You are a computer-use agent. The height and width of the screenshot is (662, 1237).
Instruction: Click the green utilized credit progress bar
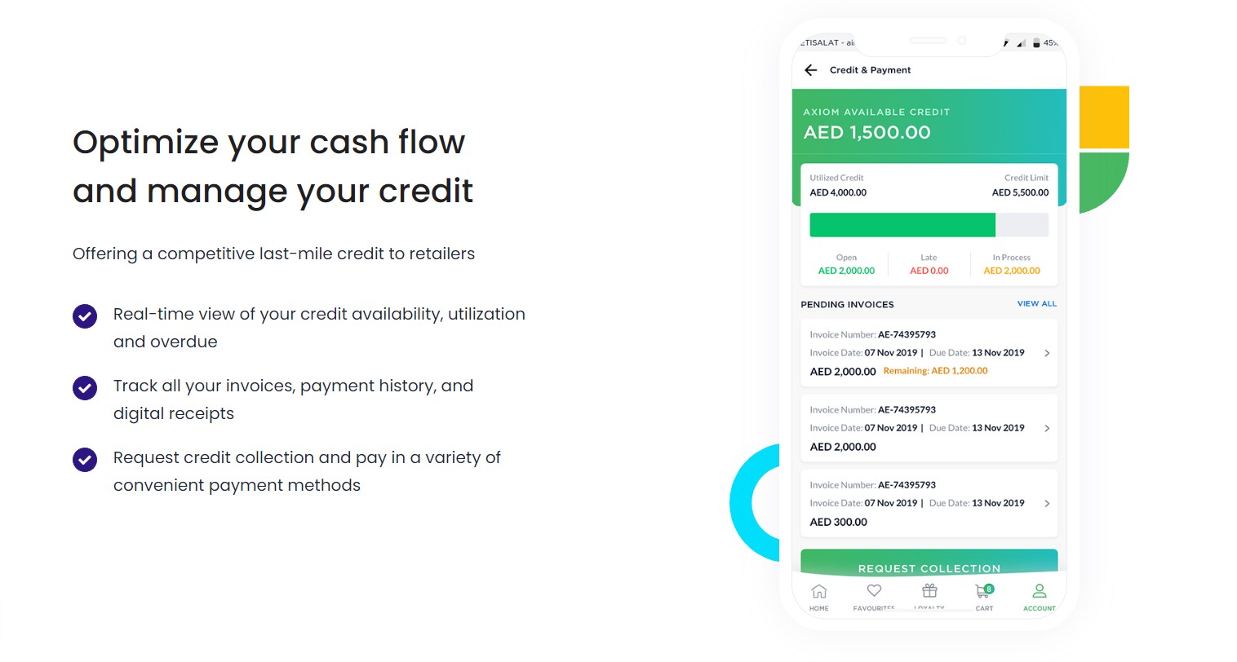click(x=902, y=225)
